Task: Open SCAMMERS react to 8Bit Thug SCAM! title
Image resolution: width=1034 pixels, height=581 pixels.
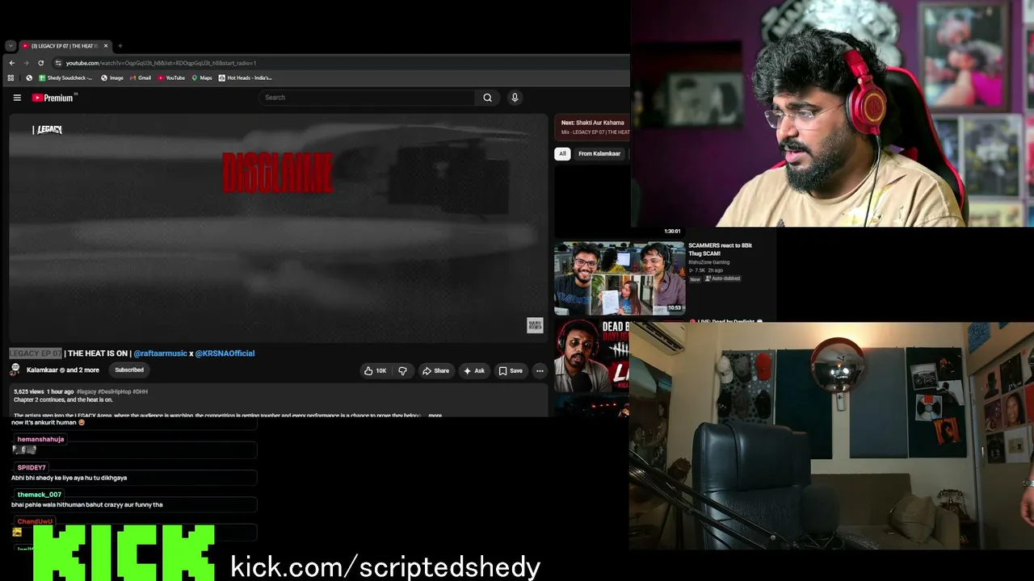Action: tap(720, 249)
